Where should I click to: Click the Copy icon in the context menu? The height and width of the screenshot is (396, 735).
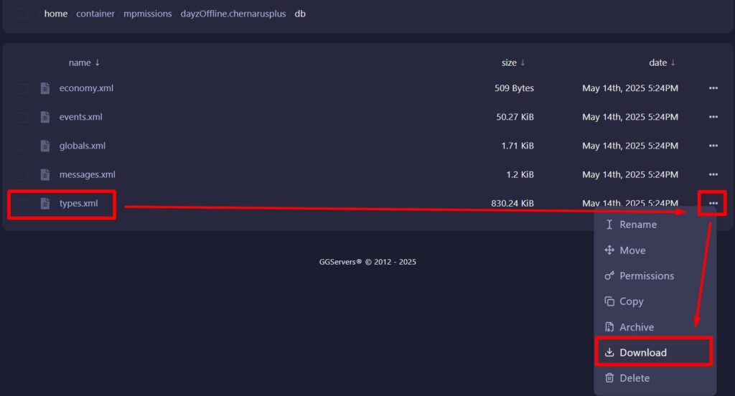pyautogui.click(x=609, y=301)
